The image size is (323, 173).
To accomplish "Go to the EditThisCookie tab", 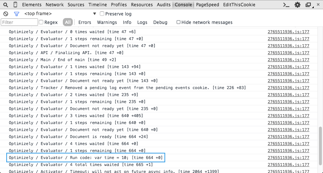I will [239, 5].
